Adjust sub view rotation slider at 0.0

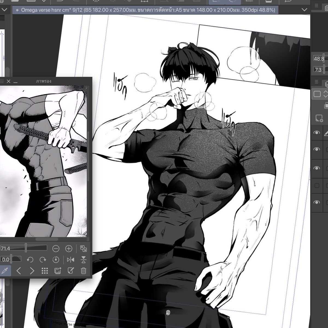(11, 259)
